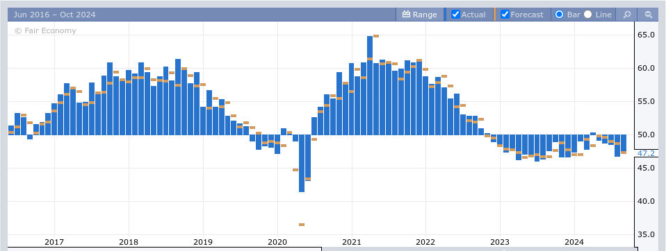Click the zoom out magnifier icon
Viewport: 666px width, 251px height.
[648, 15]
